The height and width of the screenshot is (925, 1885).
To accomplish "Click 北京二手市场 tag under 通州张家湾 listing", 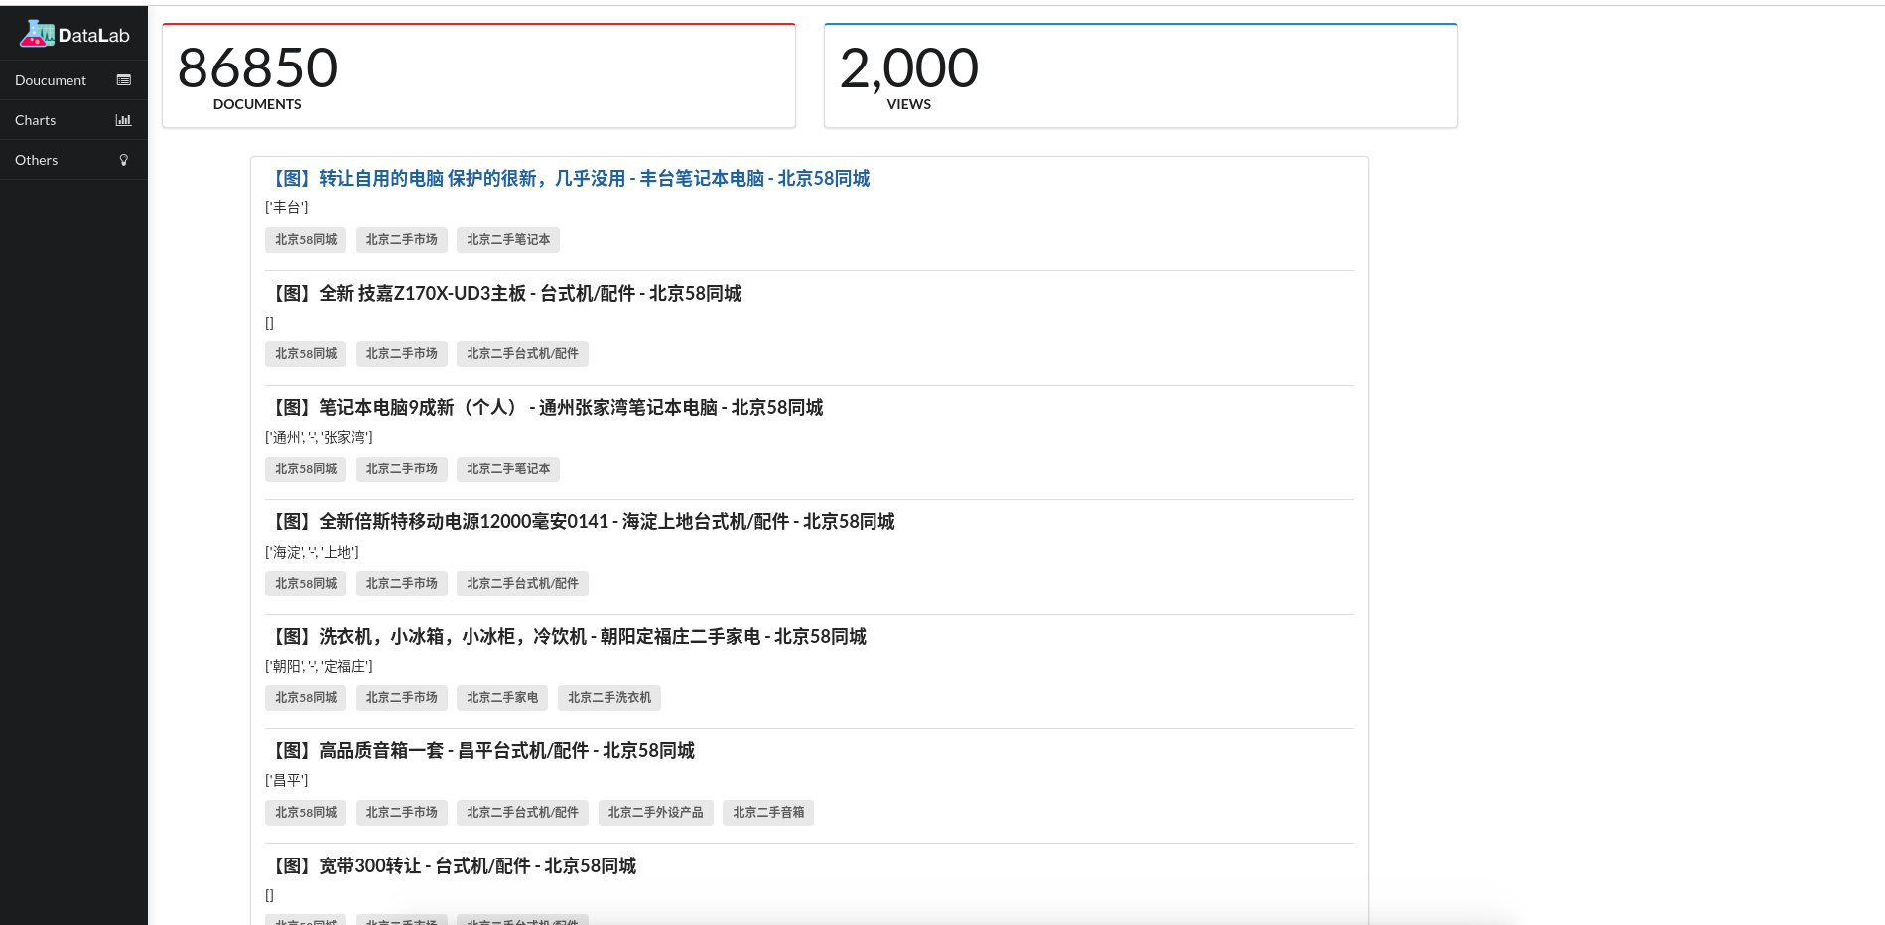I will (x=402, y=469).
